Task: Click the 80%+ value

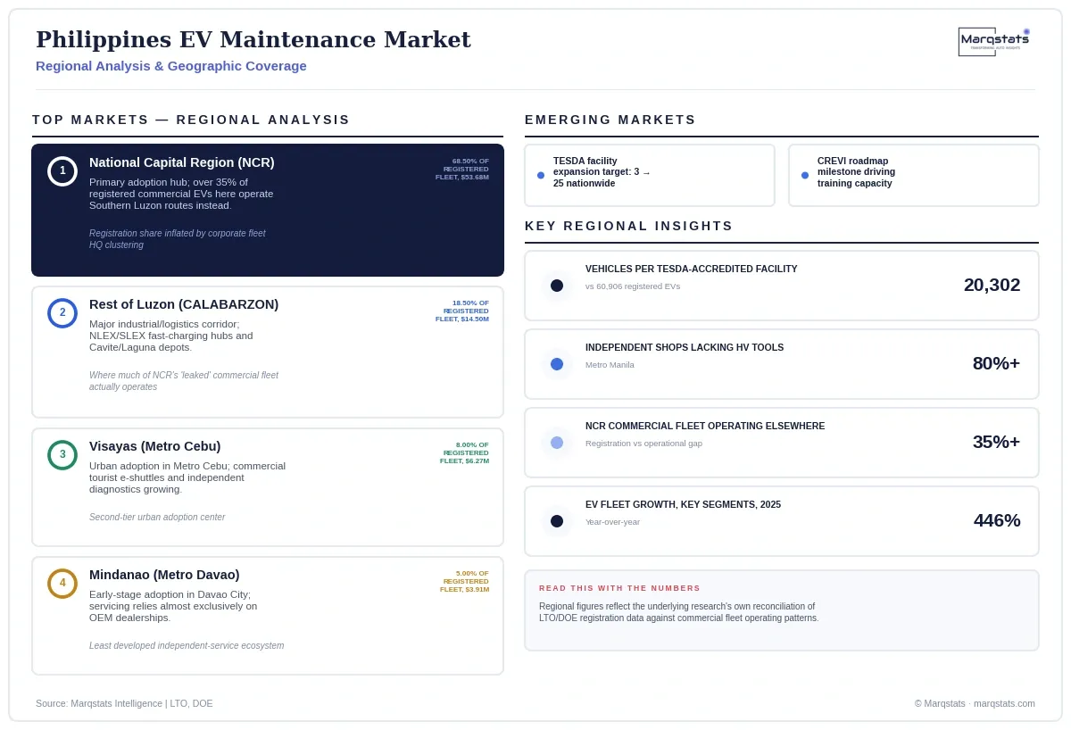Action: tap(996, 363)
